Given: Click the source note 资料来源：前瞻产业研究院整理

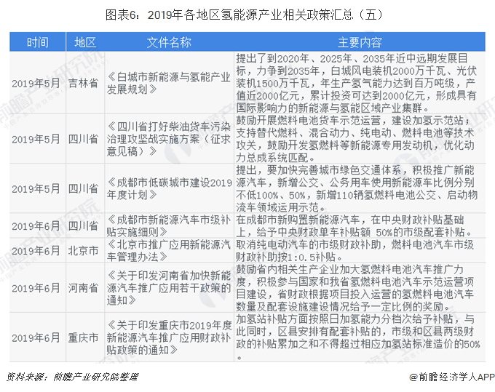Looking at the screenshot, I should [x=72, y=377].
